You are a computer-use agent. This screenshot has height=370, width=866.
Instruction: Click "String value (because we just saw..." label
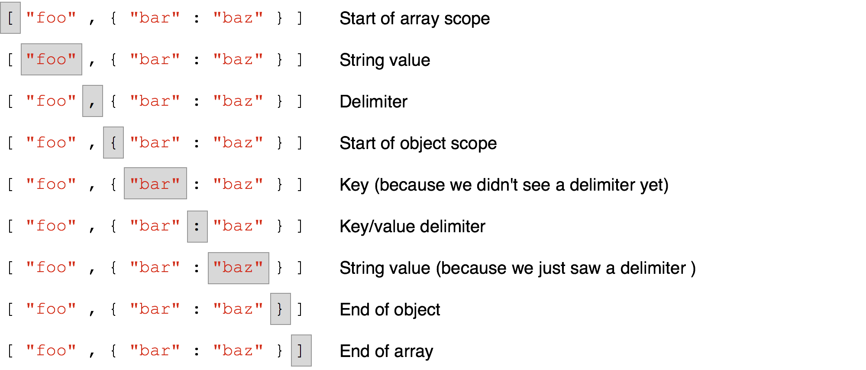(x=517, y=268)
